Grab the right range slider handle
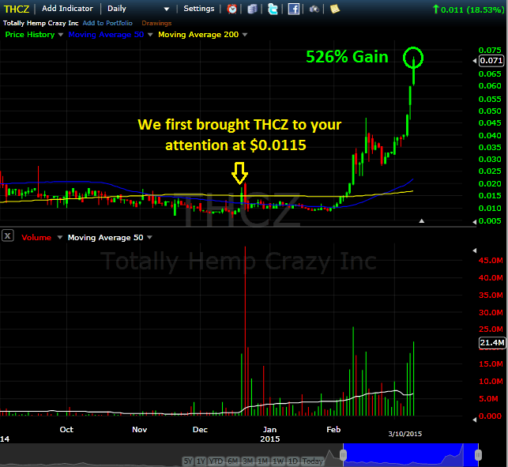The height and width of the screenshot is (467, 508). 478,455
